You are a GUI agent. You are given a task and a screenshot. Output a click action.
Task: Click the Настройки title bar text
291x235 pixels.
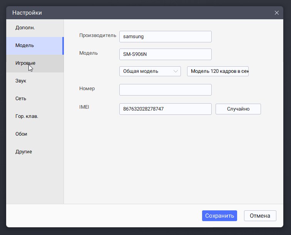coord(27,13)
